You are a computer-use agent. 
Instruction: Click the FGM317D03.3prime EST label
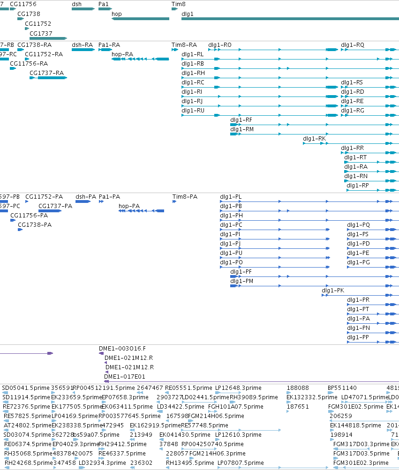click(361, 444)
